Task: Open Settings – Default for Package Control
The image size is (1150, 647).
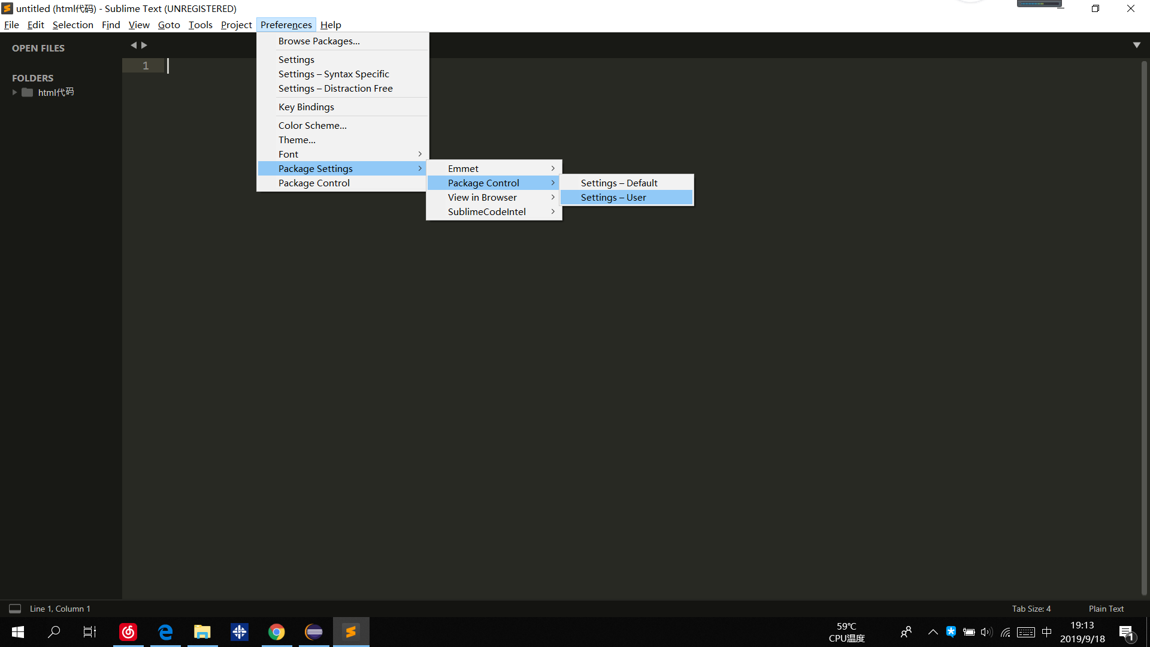Action: pos(627,183)
